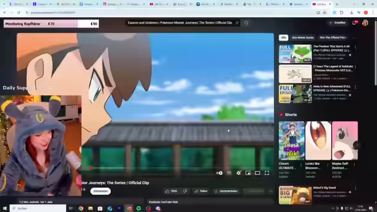The image size is (377, 212).
Task: Dislike the video with thumbs-down icon
Action: coord(185,191)
